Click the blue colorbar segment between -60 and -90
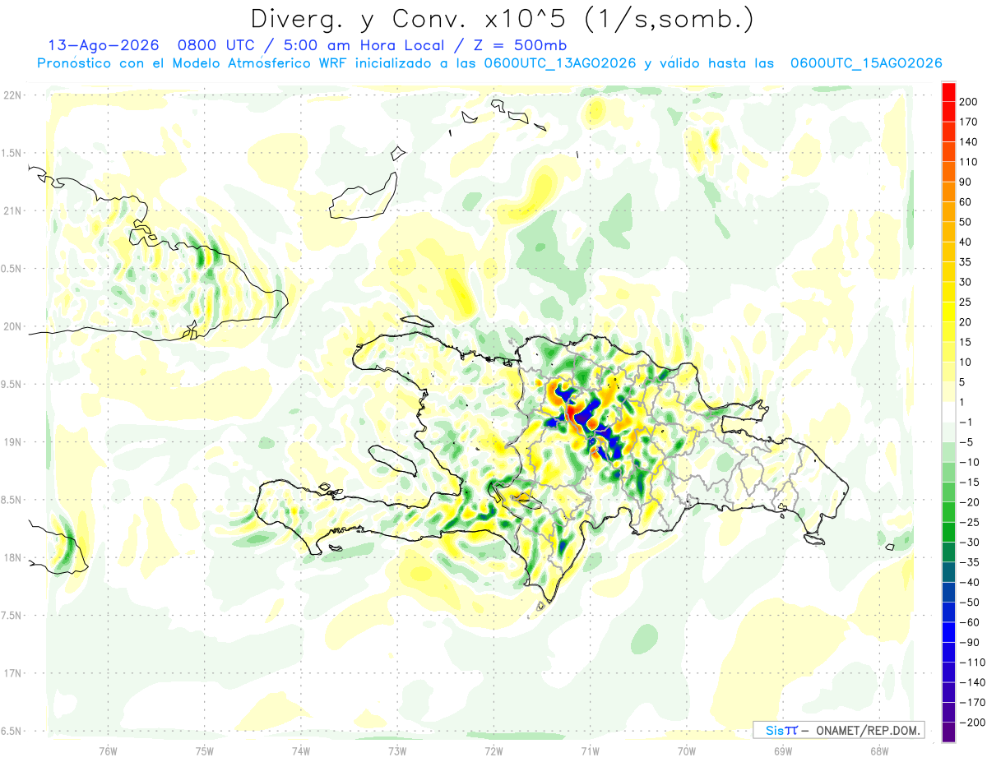The image size is (987, 762). coord(948,633)
